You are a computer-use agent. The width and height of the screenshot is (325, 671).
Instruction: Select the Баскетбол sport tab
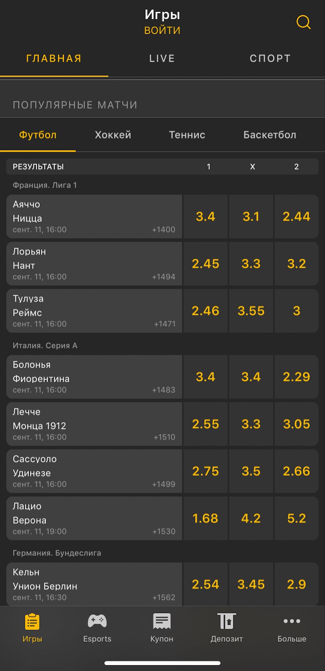pos(270,135)
